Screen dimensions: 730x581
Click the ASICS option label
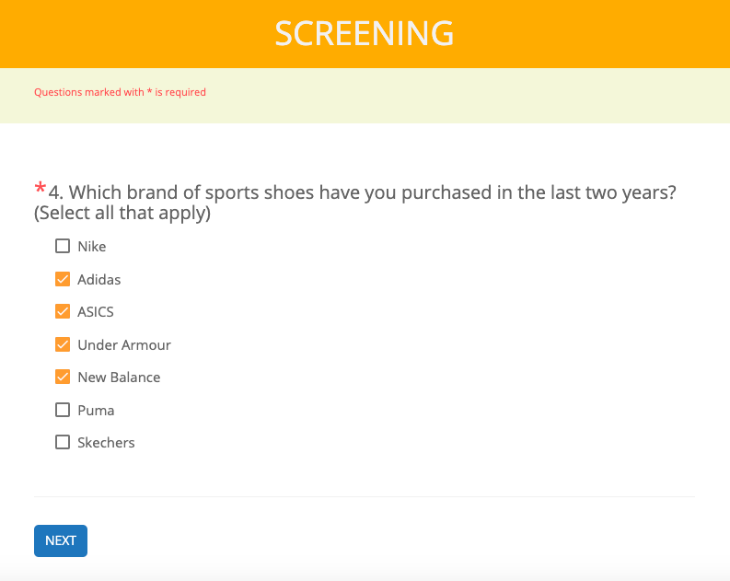click(96, 311)
